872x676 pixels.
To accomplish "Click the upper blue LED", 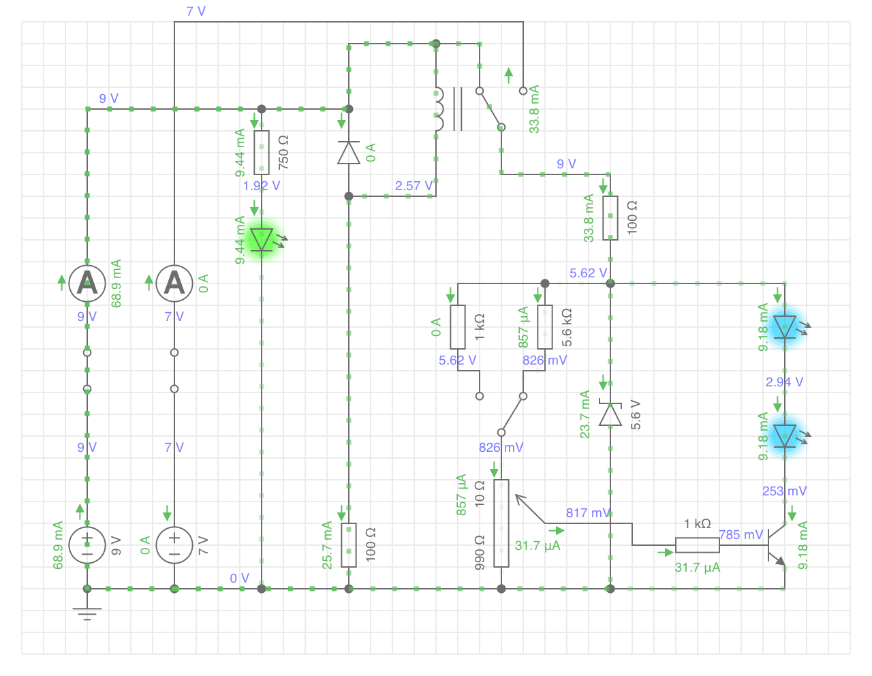I will 785,326.
